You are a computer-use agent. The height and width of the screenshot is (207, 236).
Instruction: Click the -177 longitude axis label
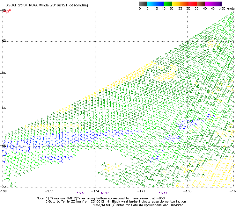tap(49, 191)
